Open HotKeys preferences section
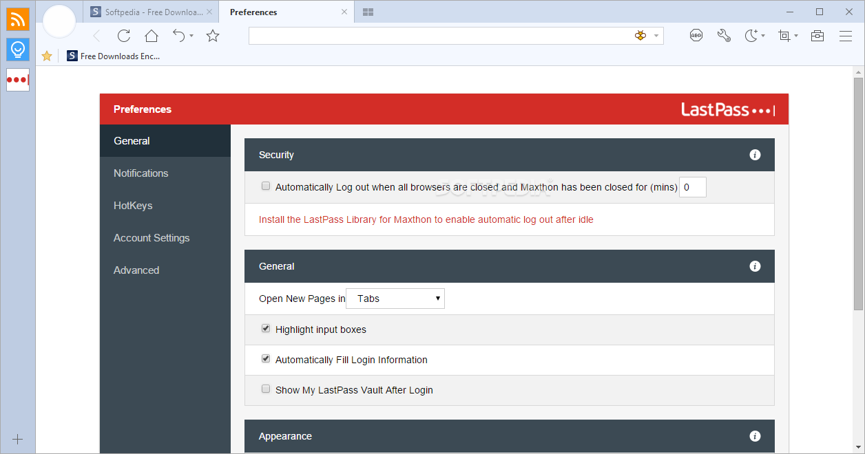Viewport: 865px width, 454px height. [x=165, y=206]
